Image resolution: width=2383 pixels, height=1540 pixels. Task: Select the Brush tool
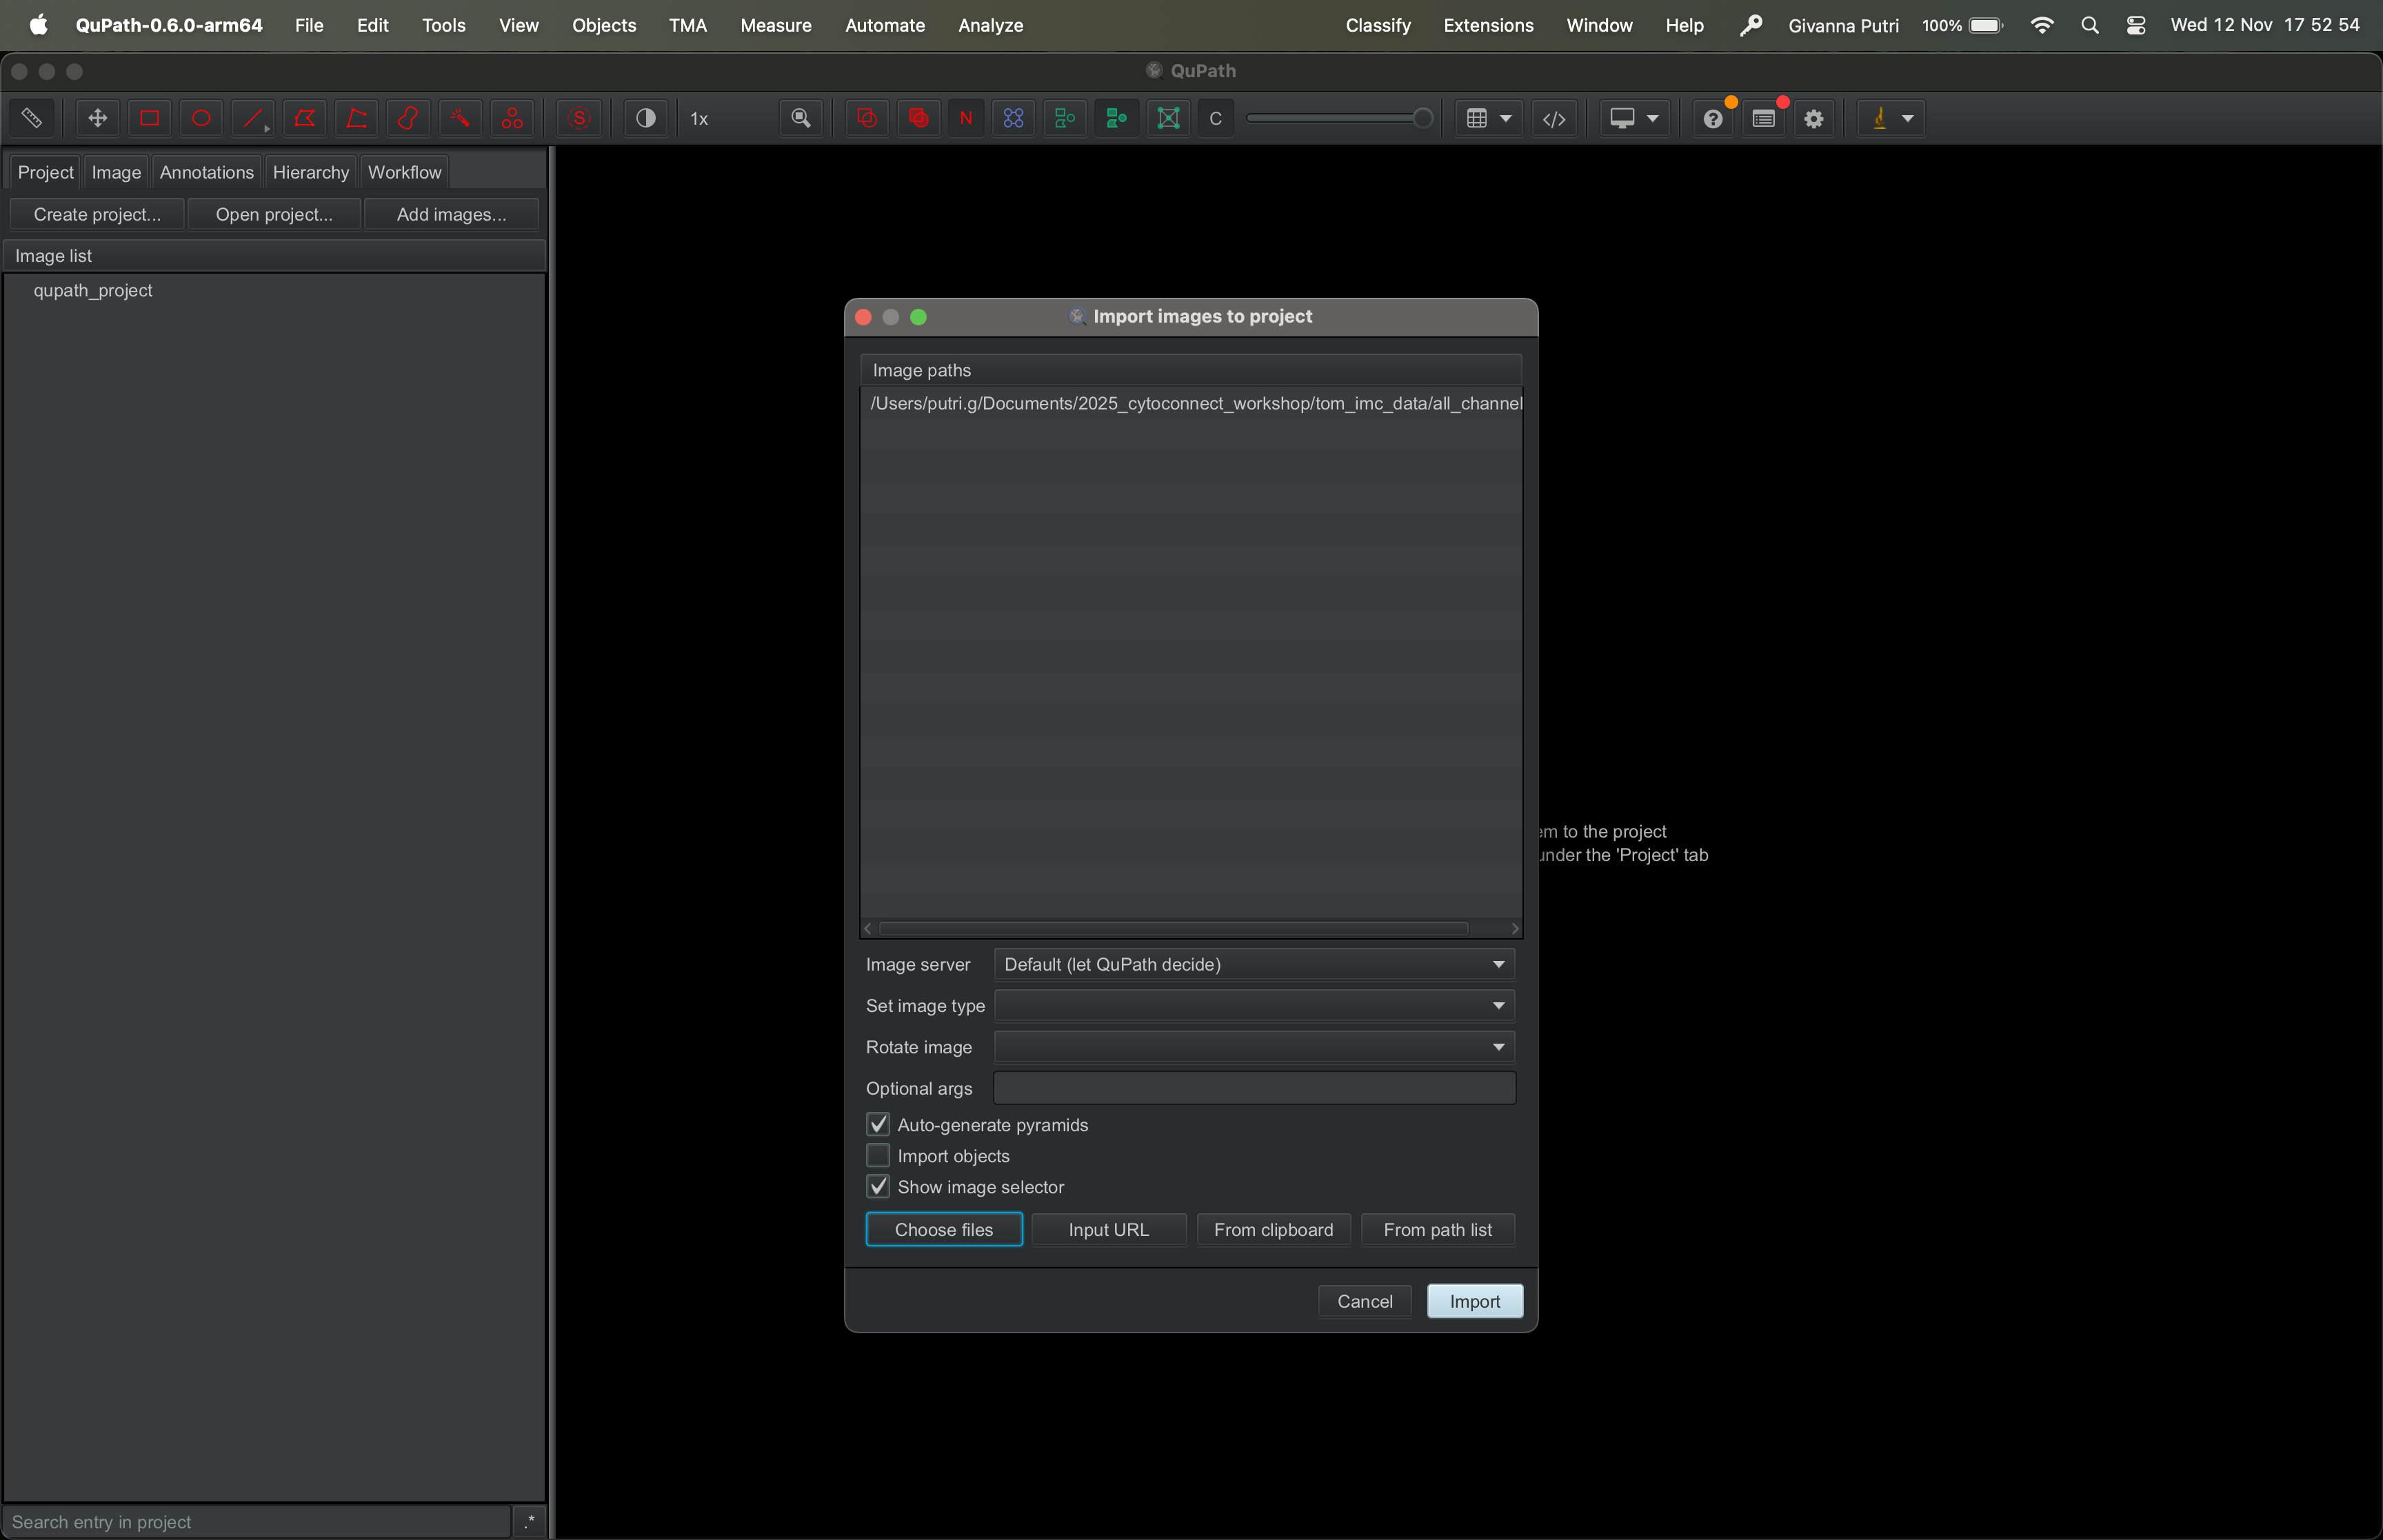coord(408,118)
